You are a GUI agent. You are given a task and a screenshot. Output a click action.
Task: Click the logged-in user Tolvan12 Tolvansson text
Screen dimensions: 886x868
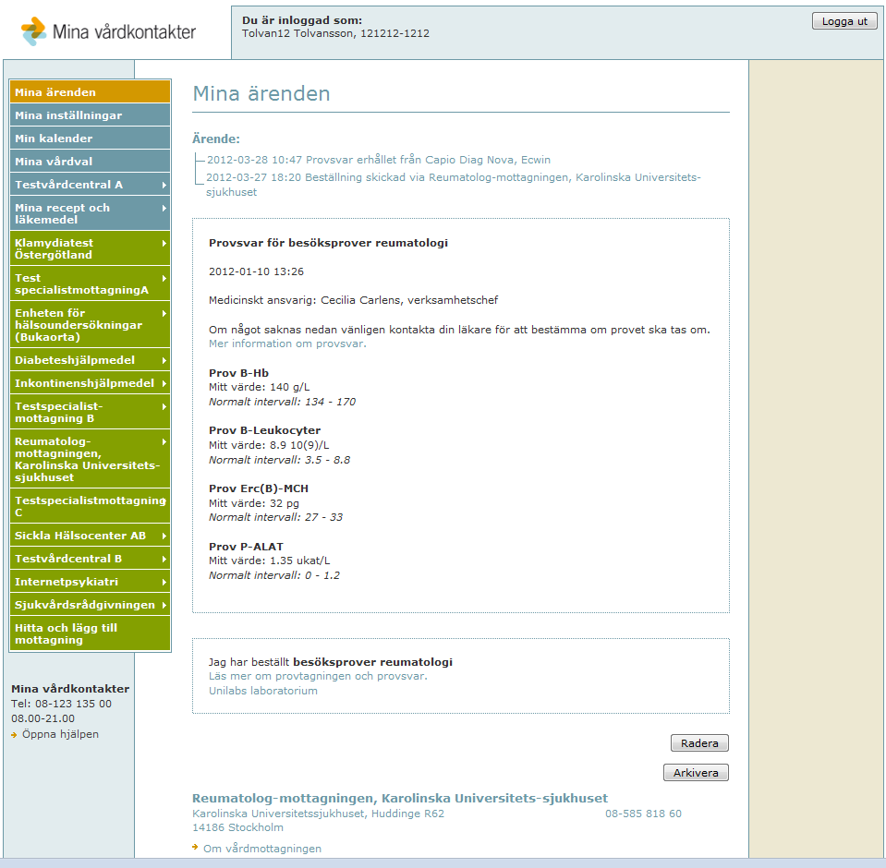click(335, 33)
